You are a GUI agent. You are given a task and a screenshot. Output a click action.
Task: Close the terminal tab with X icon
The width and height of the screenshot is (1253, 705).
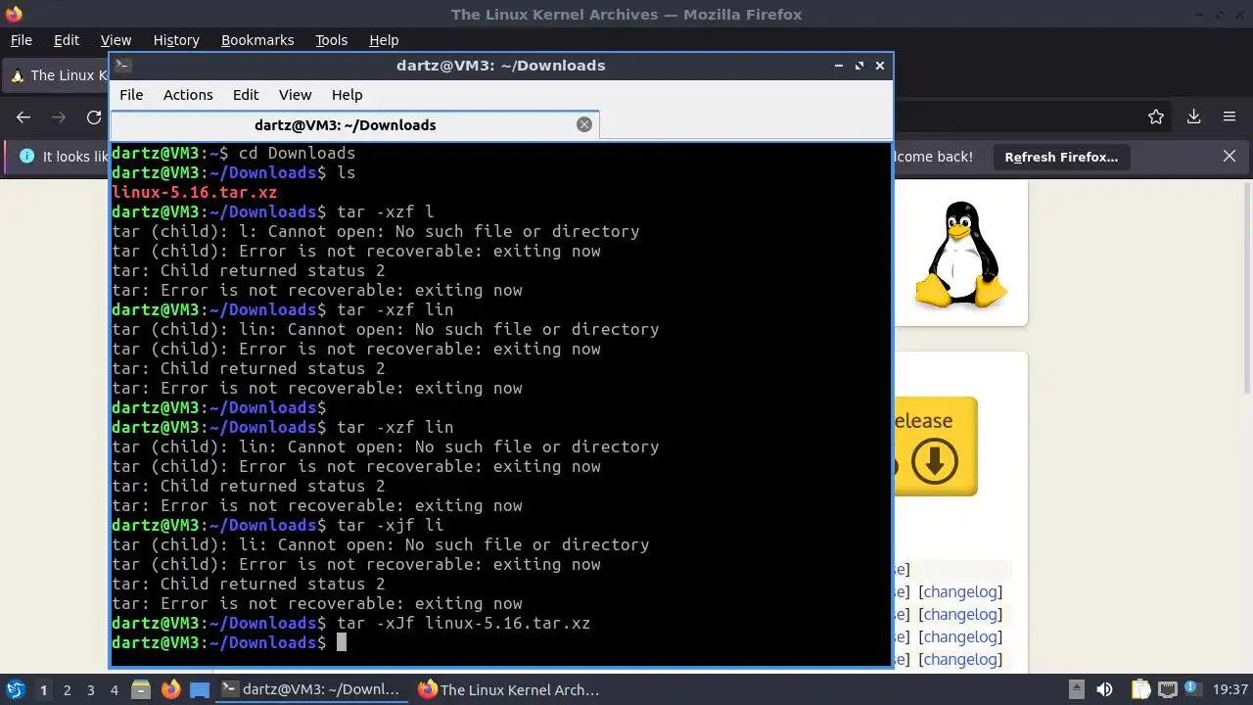pos(584,124)
